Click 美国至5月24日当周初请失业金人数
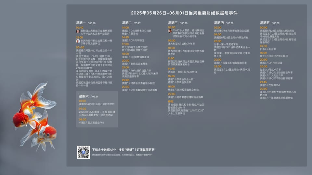 [x=232, y=49]
